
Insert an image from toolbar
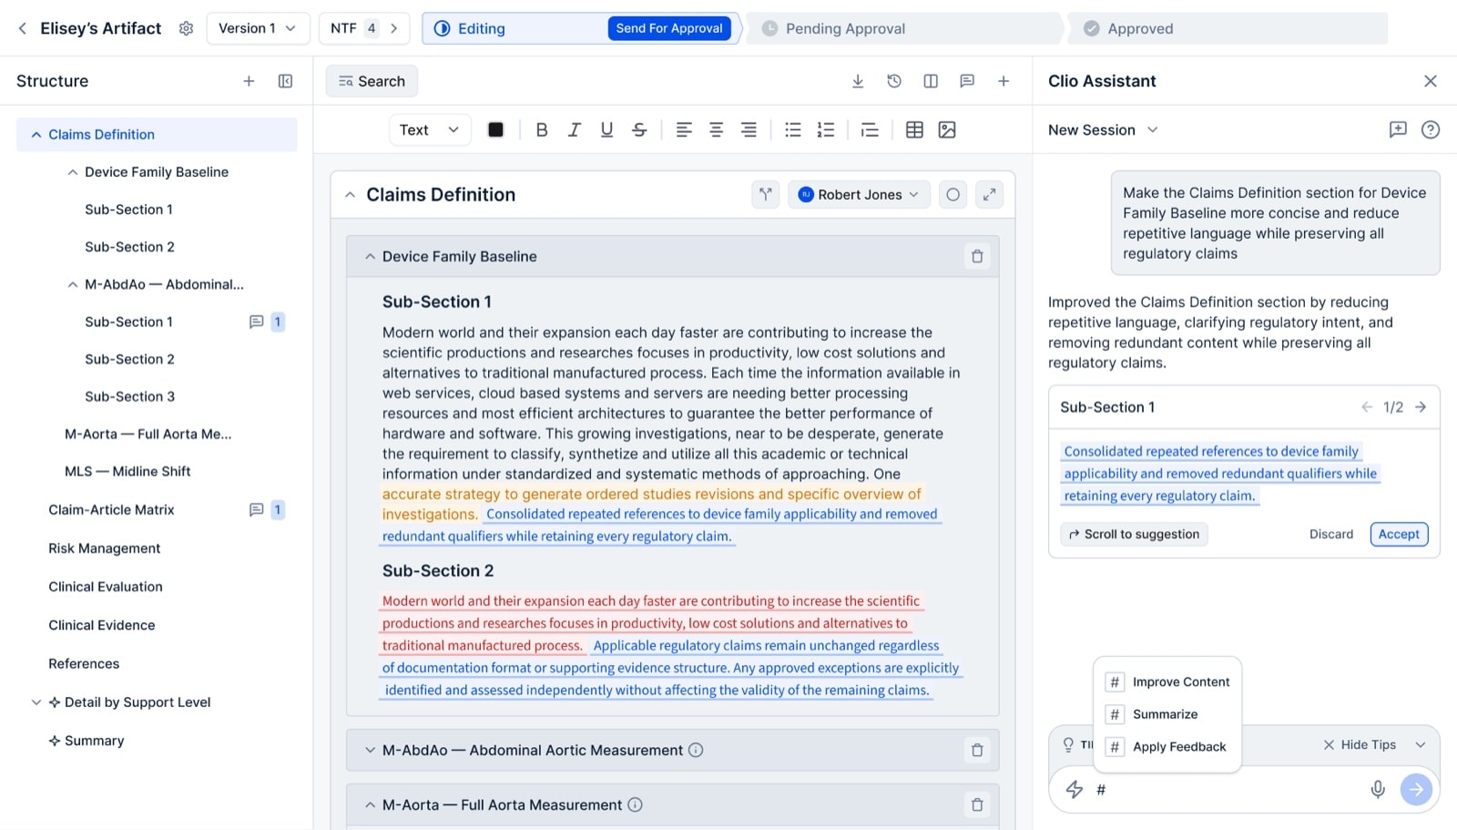(x=947, y=129)
